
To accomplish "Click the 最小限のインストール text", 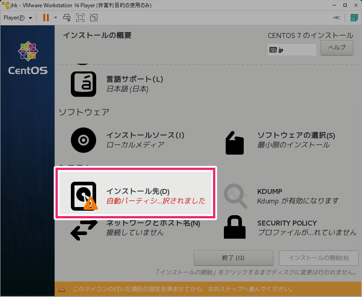I will [x=293, y=145].
